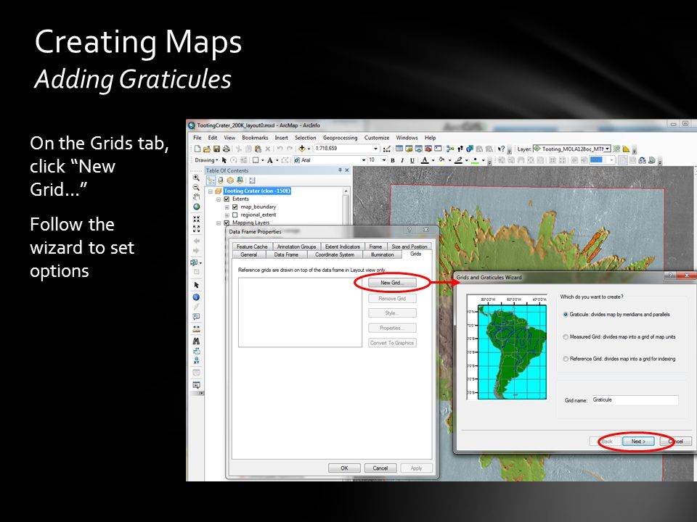Toggle Bold text formatting button
The image size is (697, 522).
click(393, 160)
